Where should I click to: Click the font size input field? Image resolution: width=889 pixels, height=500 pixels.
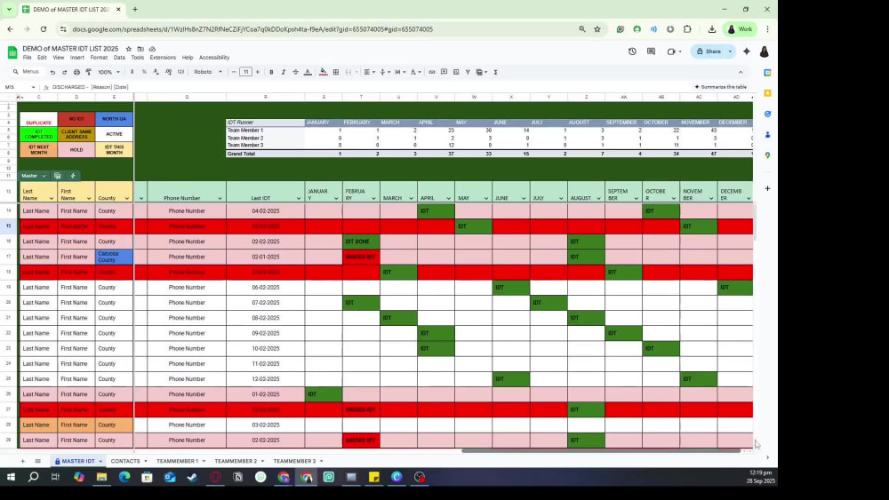pos(245,72)
